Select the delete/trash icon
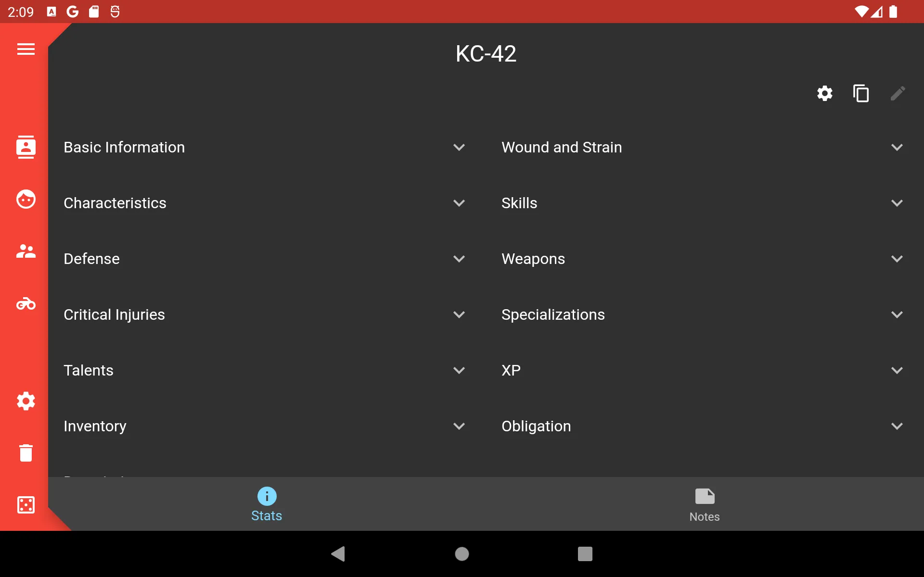 [26, 452]
